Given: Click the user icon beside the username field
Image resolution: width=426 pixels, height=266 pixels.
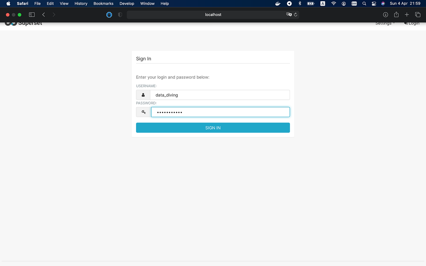Looking at the screenshot, I should [x=143, y=95].
